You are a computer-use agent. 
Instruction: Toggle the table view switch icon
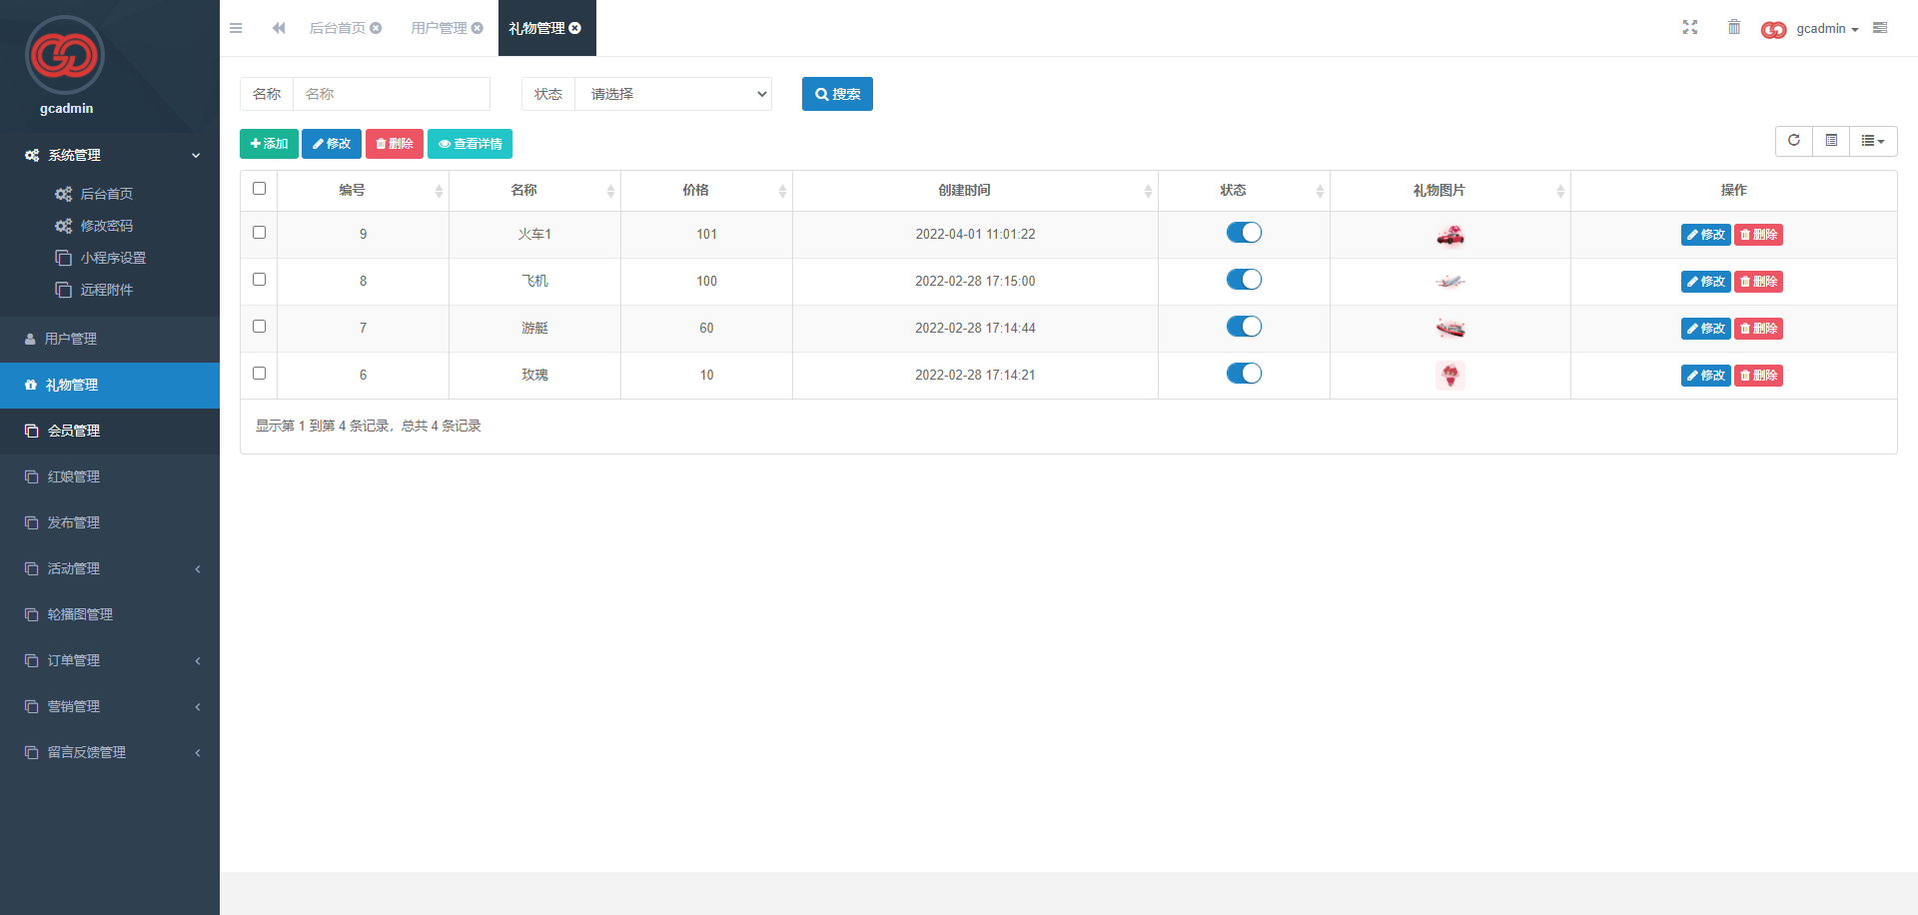[1831, 141]
